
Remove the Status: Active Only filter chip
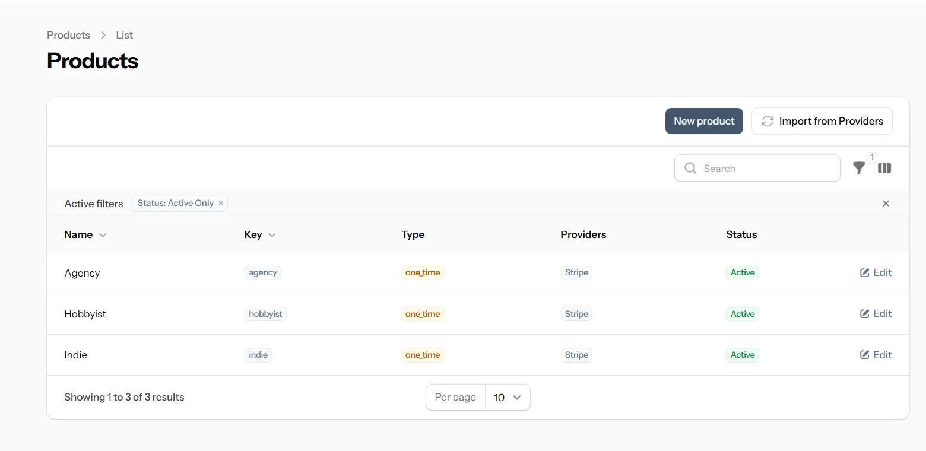coord(220,203)
